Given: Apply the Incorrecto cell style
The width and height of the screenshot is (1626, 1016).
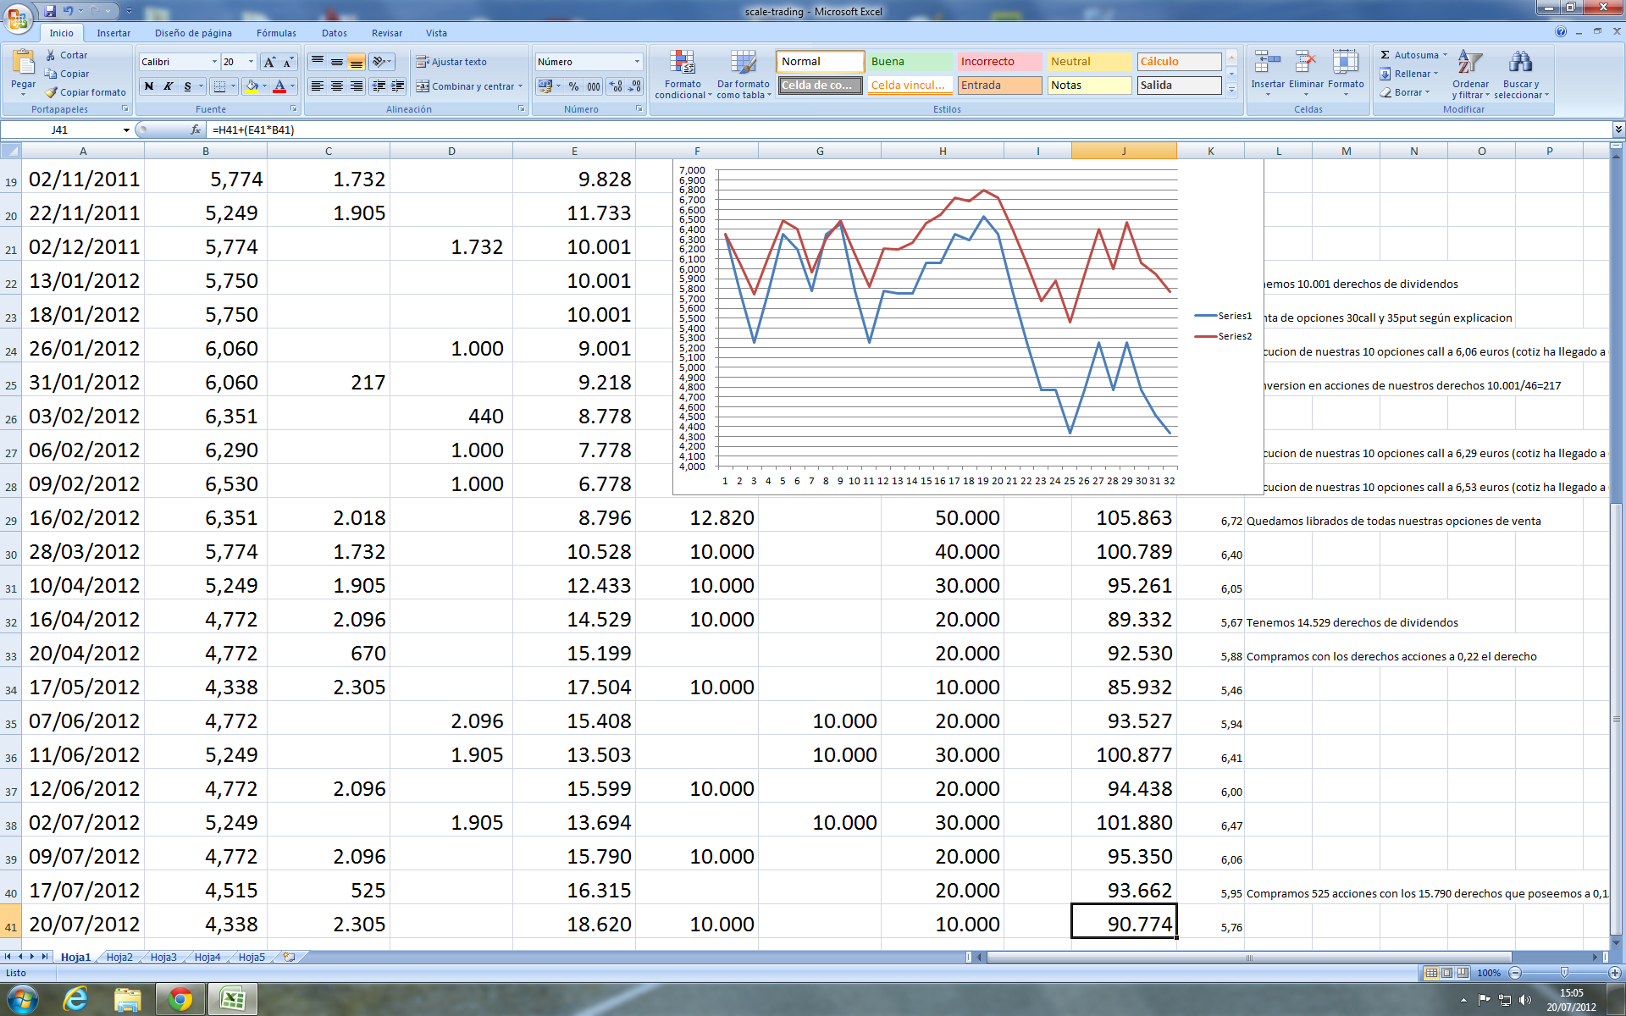Looking at the screenshot, I should [998, 62].
